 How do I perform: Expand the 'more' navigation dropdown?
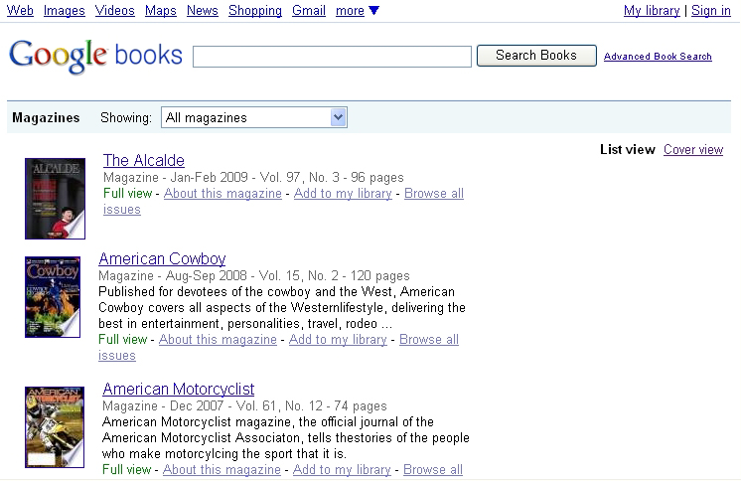[358, 10]
